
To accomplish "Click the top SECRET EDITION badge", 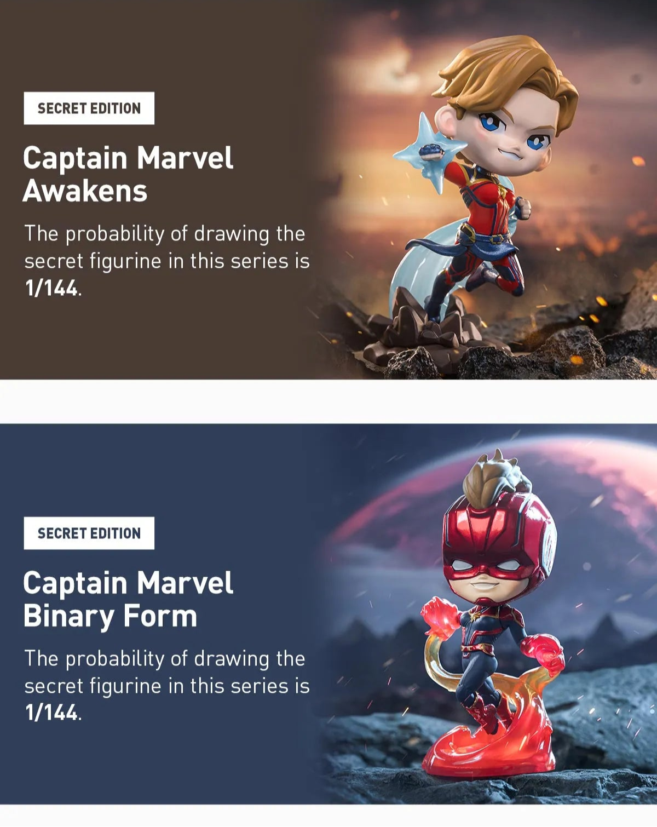I will pos(89,108).
